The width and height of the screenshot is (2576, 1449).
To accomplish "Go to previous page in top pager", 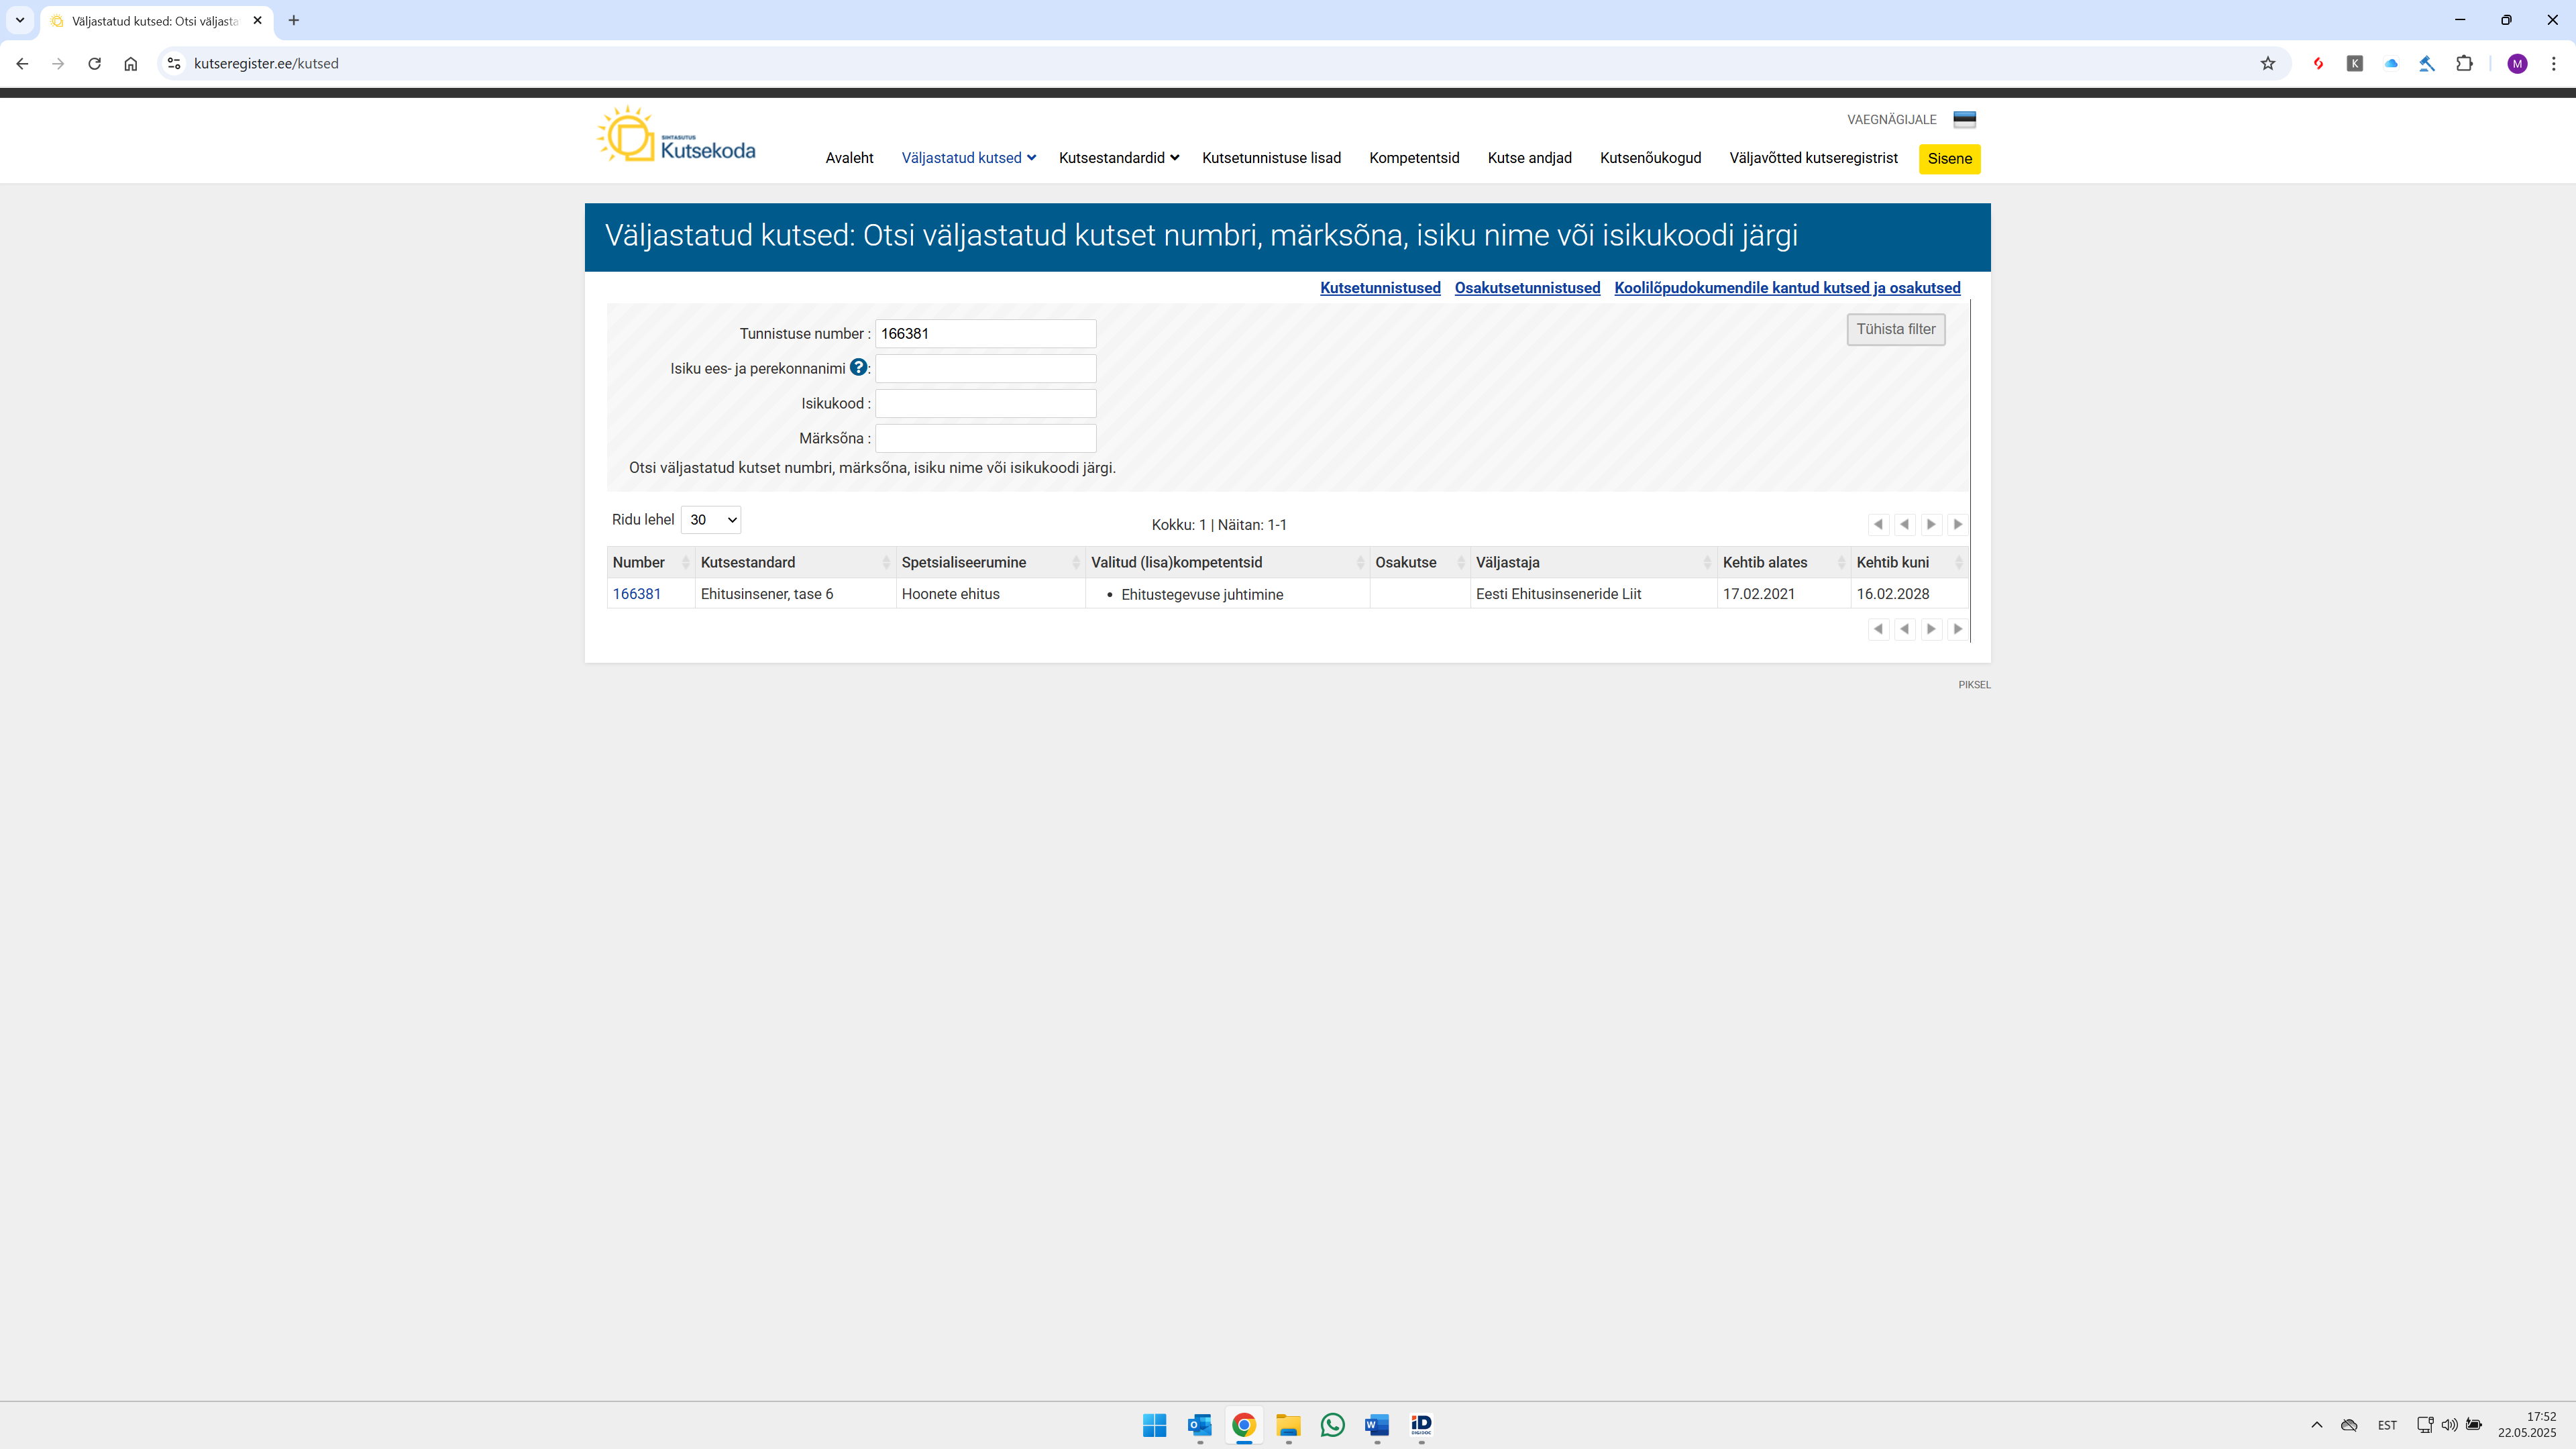I will [1905, 524].
